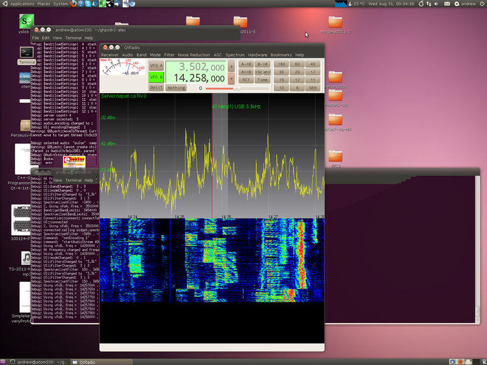Click the red RIT offset slider
The image size is (487, 365).
pyautogui.click(x=237, y=88)
